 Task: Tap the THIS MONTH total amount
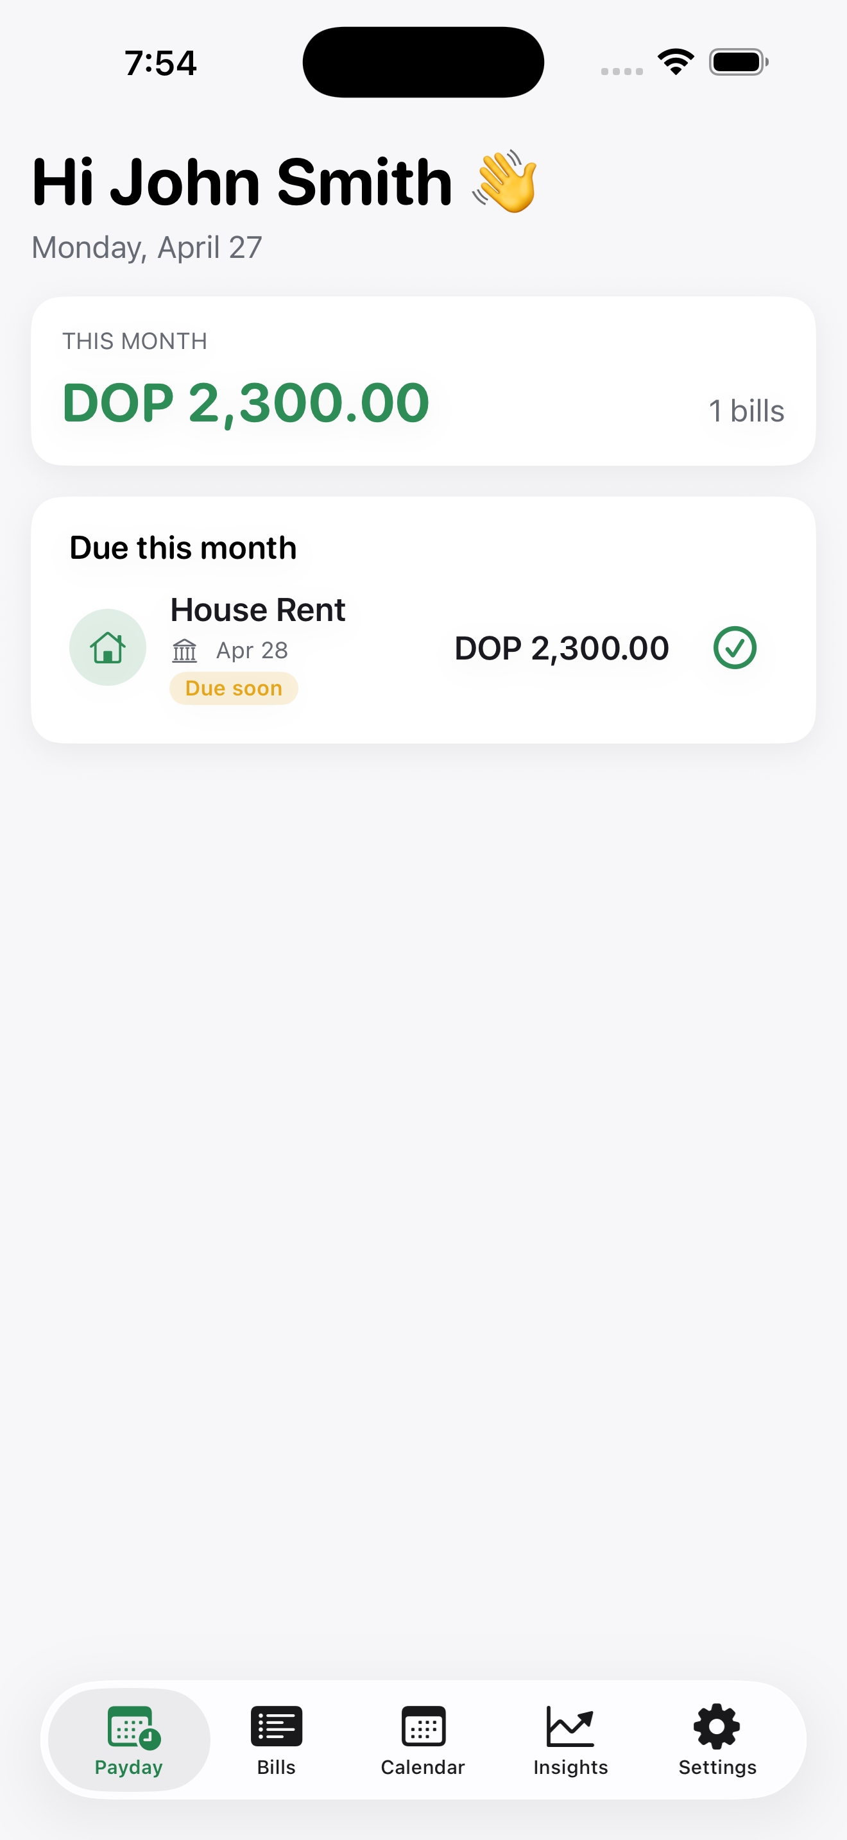point(246,404)
